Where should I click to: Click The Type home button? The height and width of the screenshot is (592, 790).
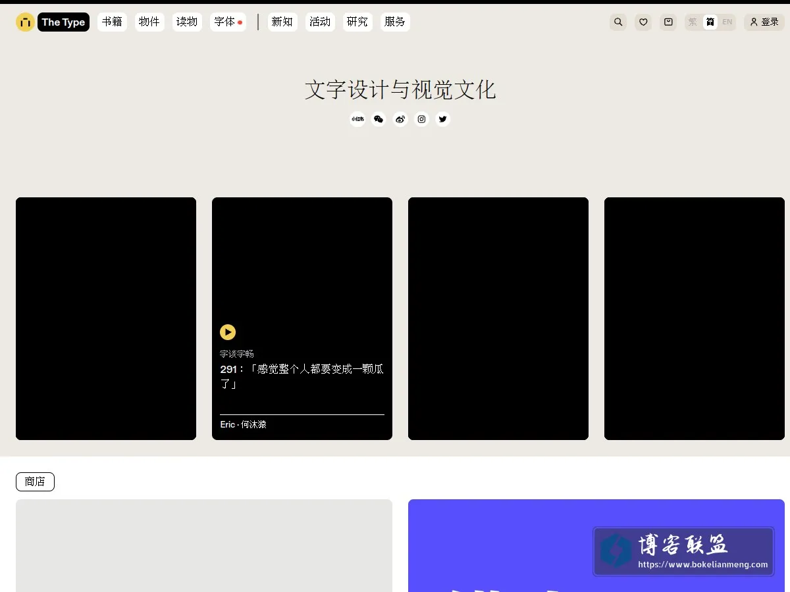click(63, 22)
